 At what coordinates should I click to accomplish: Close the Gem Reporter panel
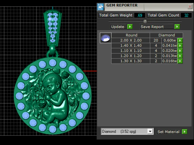(x=190, y=6)
